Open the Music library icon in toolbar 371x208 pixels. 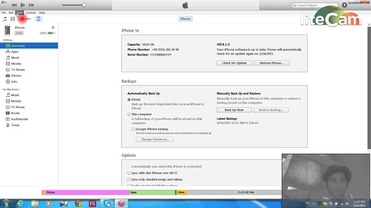[5, 19]
